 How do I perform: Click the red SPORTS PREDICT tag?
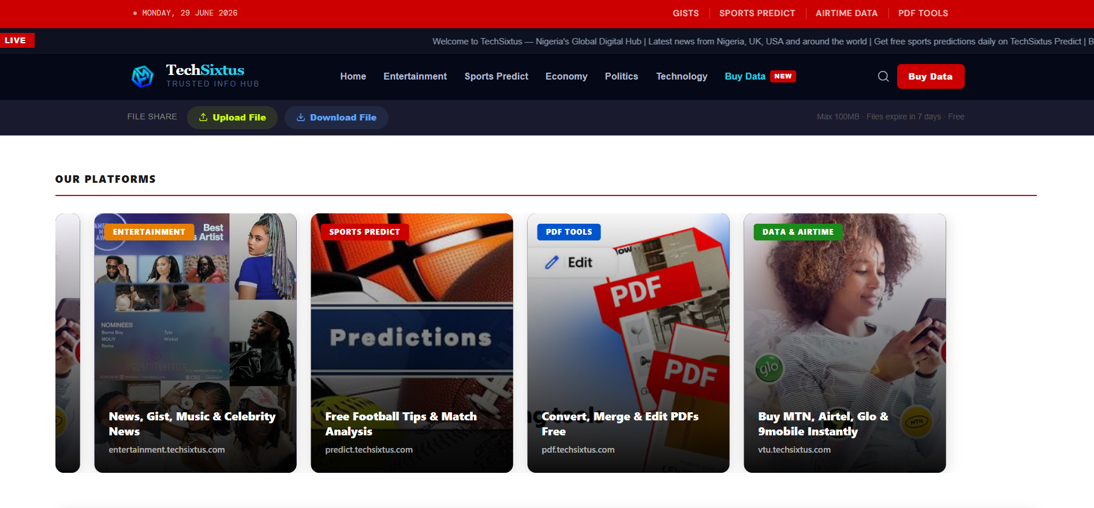click(365, 232)
